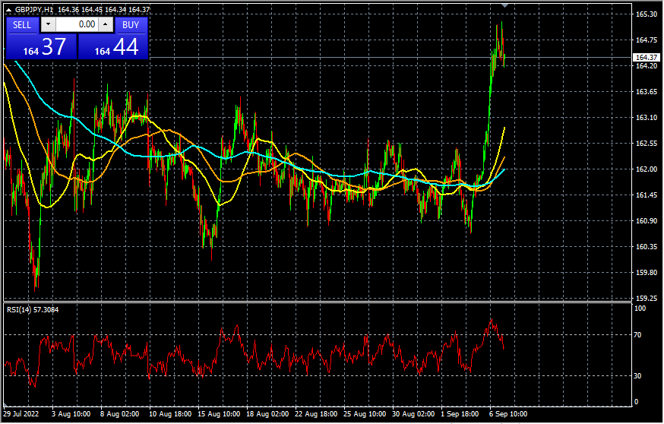Click the RSI 30 level dashed line
Screen dimensions: 664x424
point(318,375)
